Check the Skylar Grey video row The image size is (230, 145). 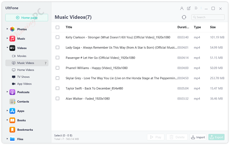(57, 78)
